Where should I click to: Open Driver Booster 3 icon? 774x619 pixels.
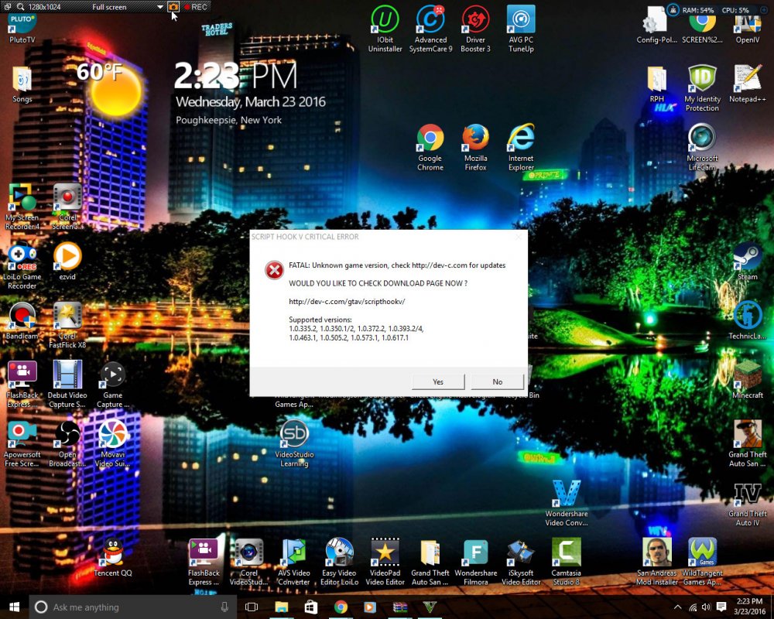475,29
